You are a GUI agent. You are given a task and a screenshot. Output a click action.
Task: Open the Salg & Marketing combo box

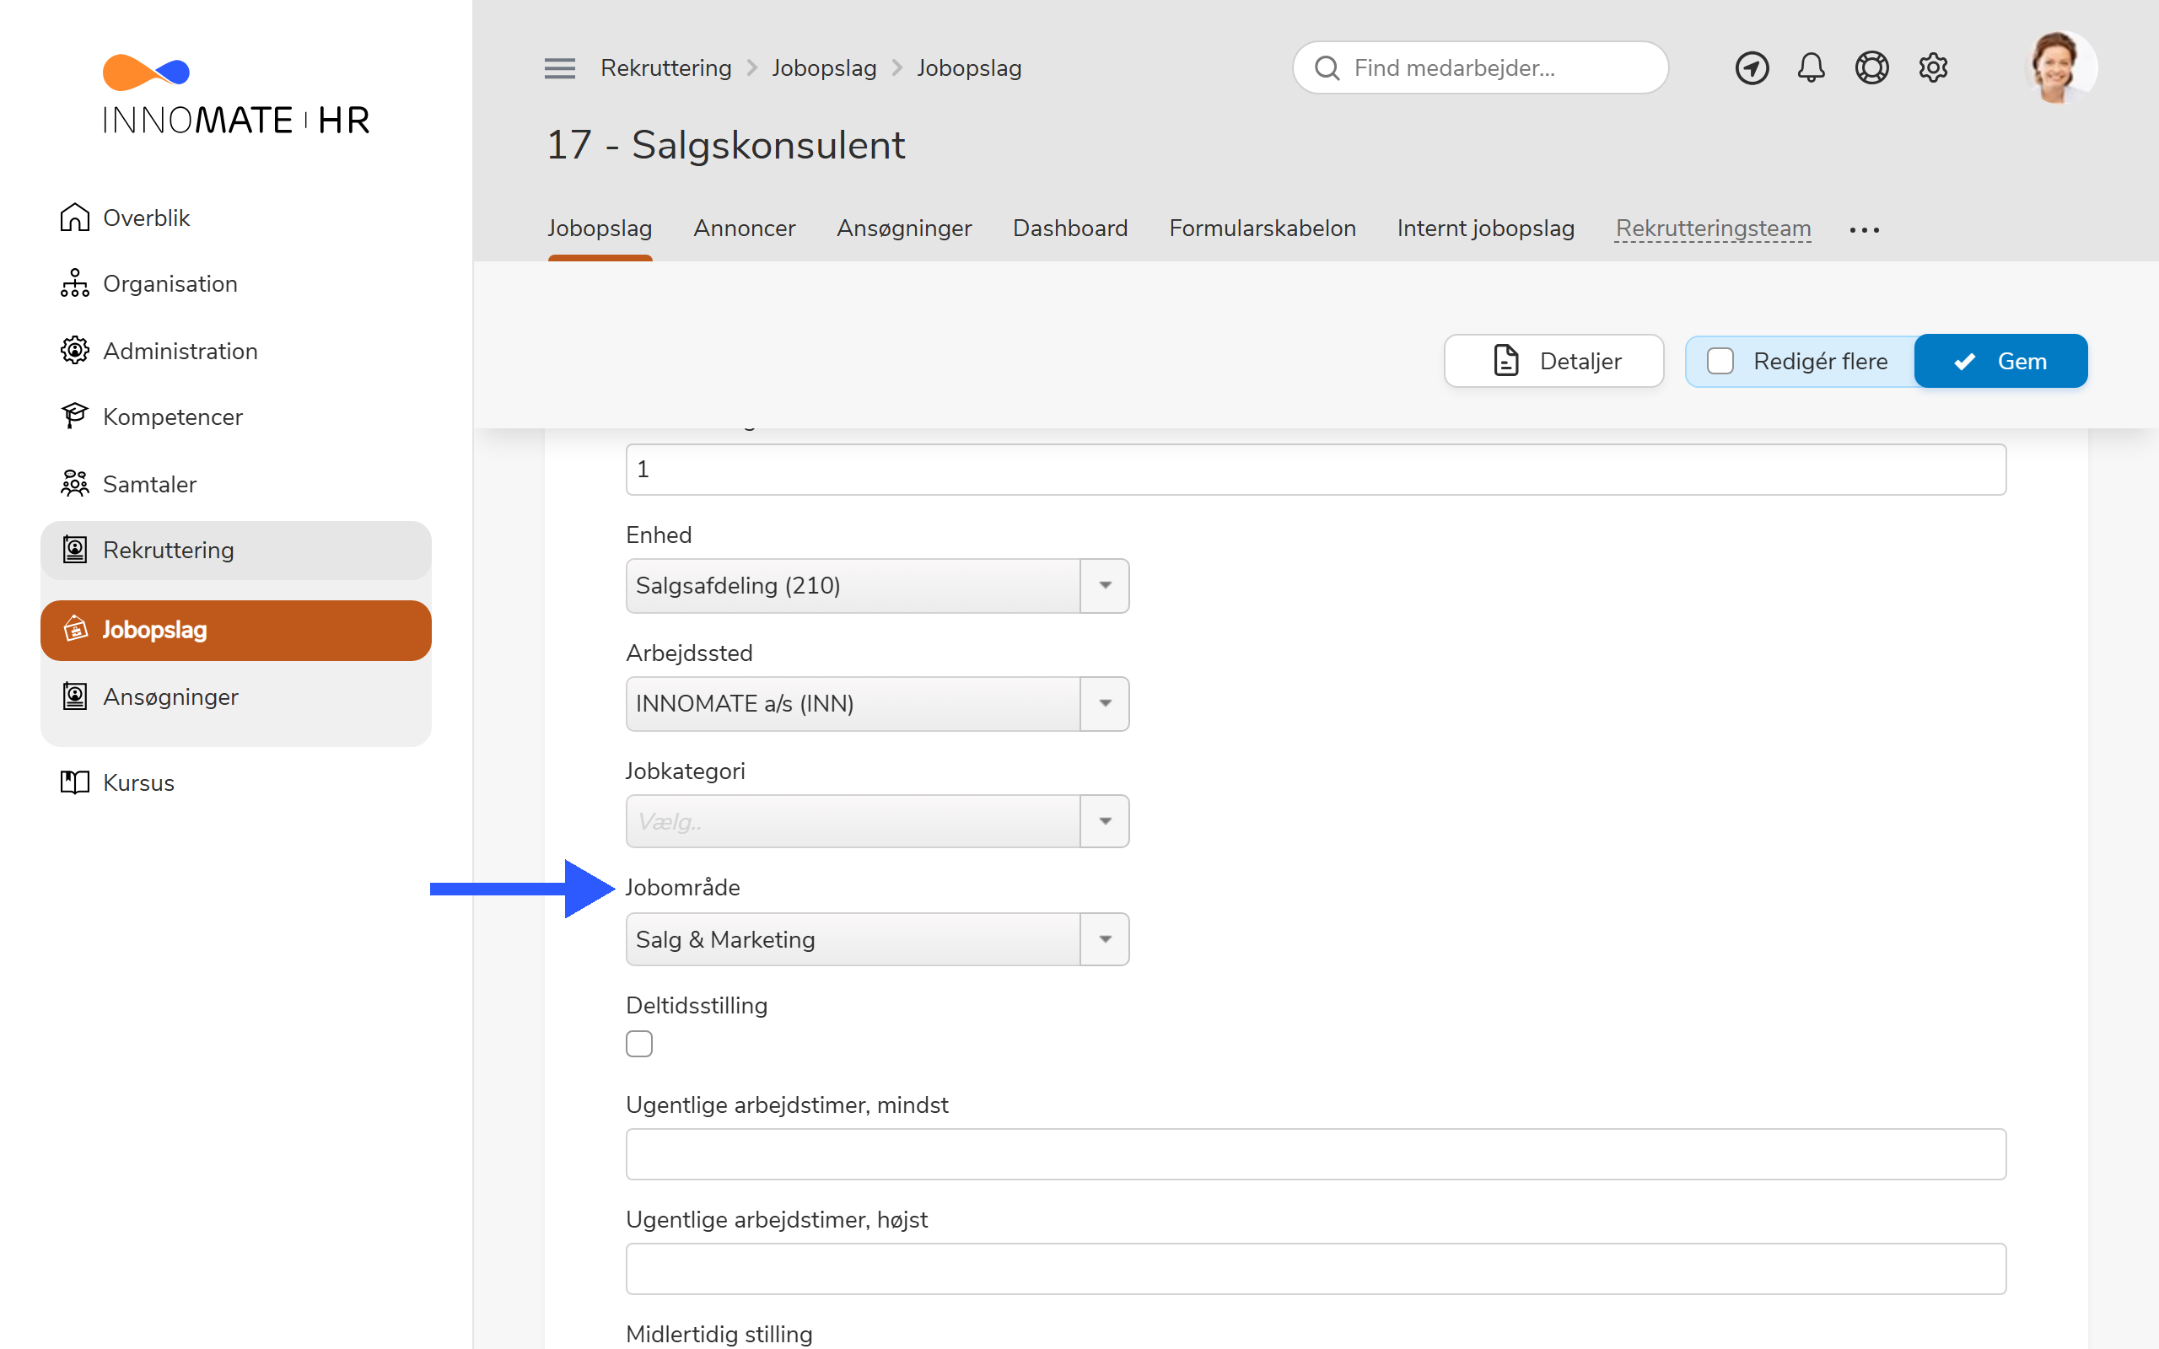pyautogui.click(x=877, y=938)
